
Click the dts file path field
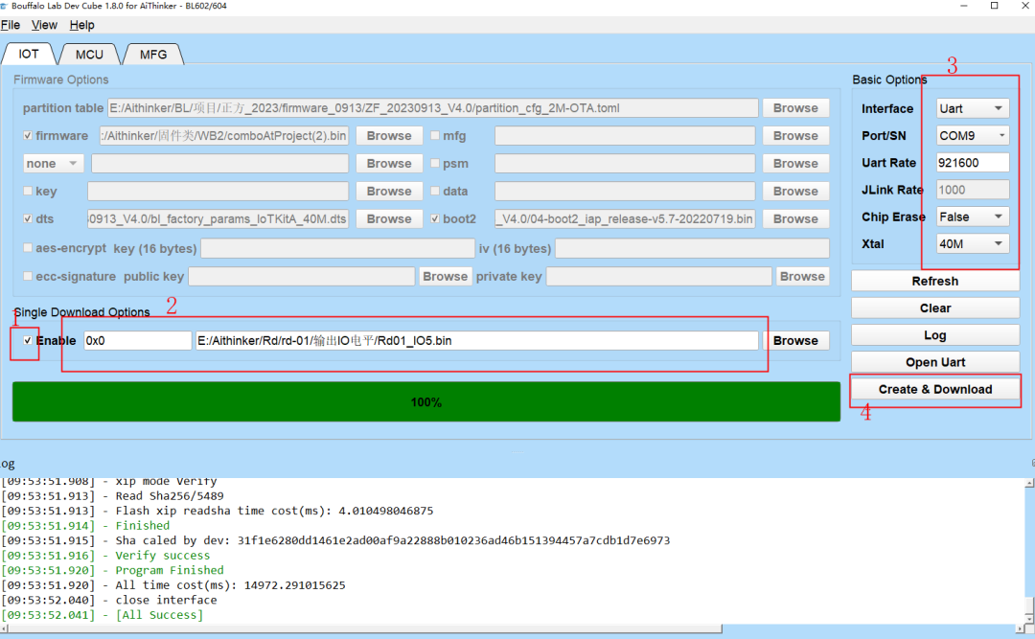[x=218, y=218]
